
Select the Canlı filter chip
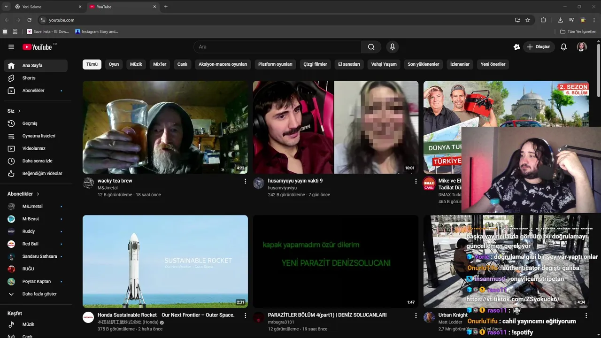pyautogui.click(x=182, y=64)
